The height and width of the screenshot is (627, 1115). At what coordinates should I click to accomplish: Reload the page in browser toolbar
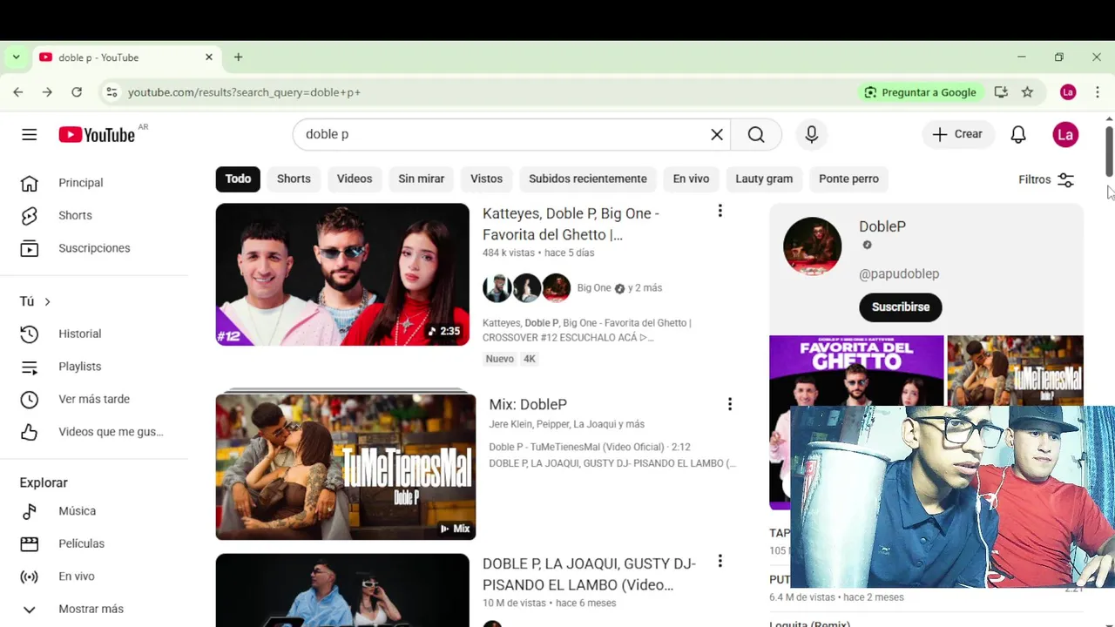point(77,92)
